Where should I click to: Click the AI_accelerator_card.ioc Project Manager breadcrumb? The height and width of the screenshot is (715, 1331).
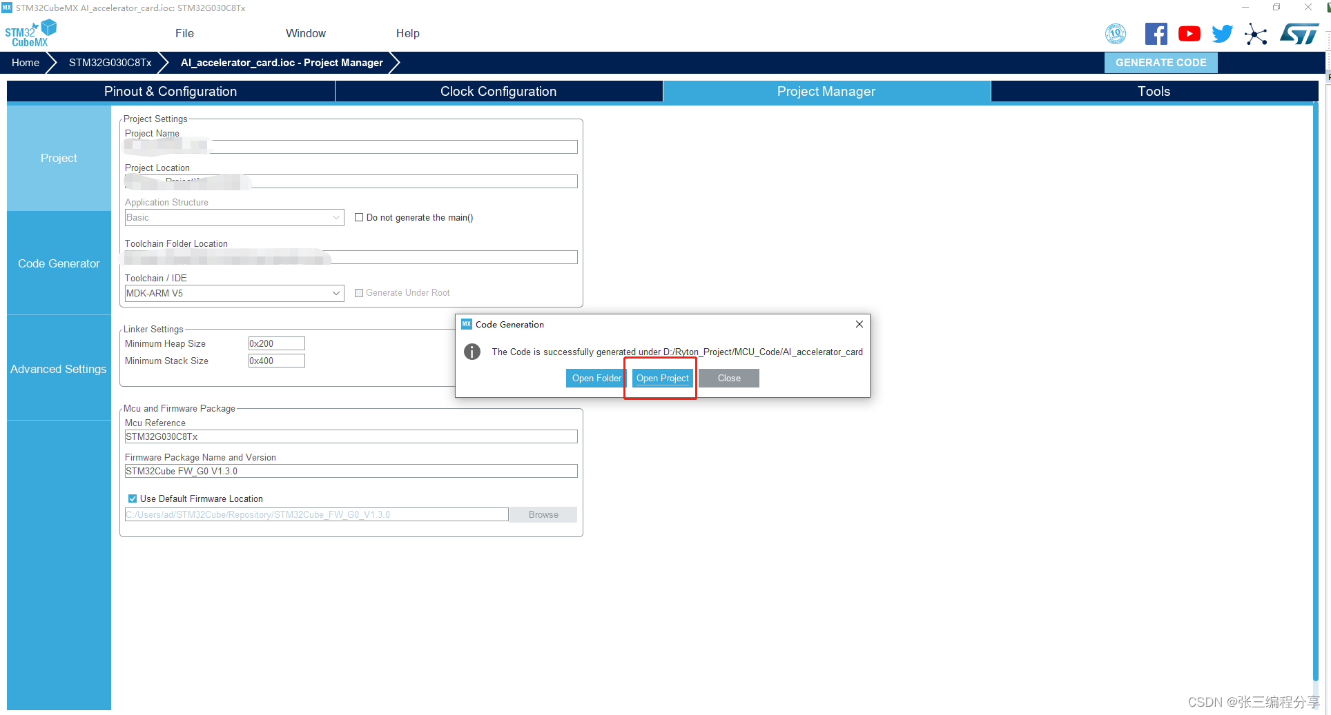tap(282, 63)
